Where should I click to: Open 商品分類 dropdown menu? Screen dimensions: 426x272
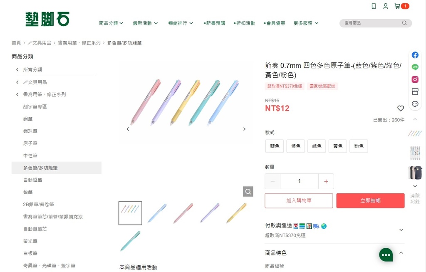pyautogui.click(x=111, y=23)
